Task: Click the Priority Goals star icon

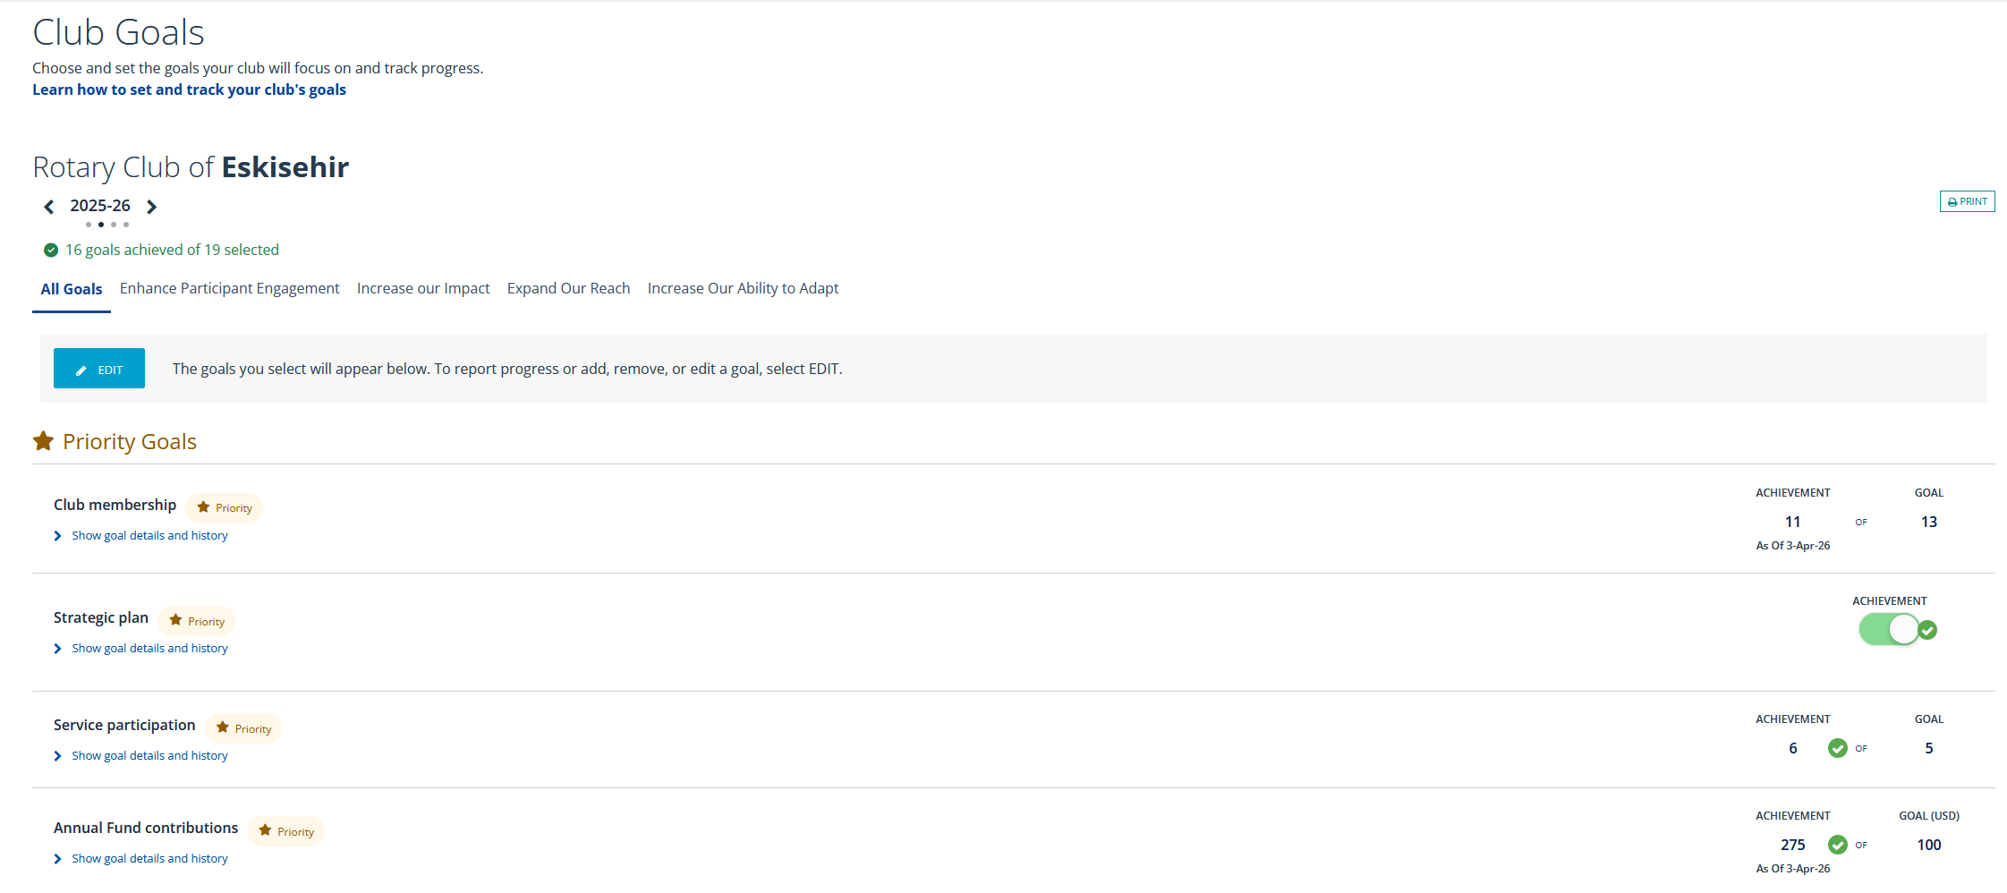Action: (43, 441)
